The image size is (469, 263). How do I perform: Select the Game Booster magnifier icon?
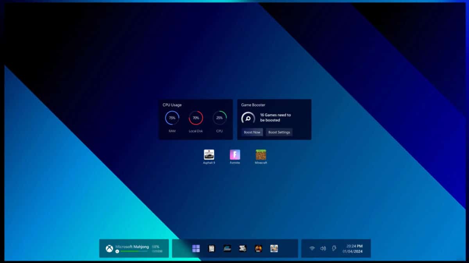(247, 117)
